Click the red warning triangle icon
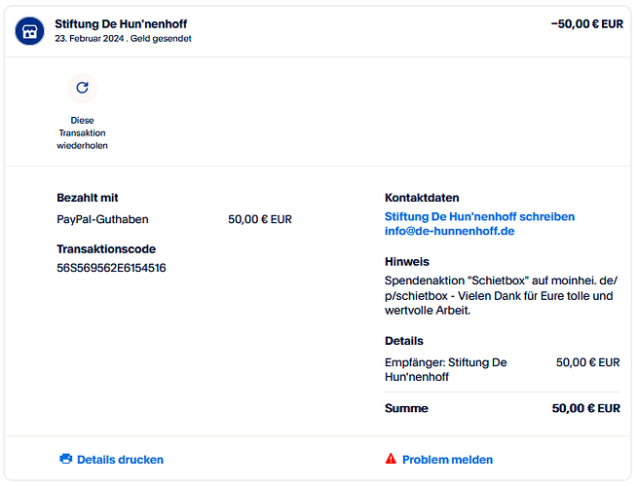 (x=391, y=459)
